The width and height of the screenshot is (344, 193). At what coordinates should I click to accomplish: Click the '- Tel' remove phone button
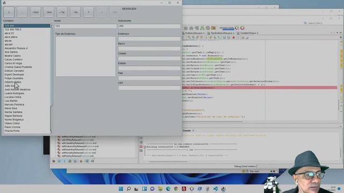[x=75, y=12]
